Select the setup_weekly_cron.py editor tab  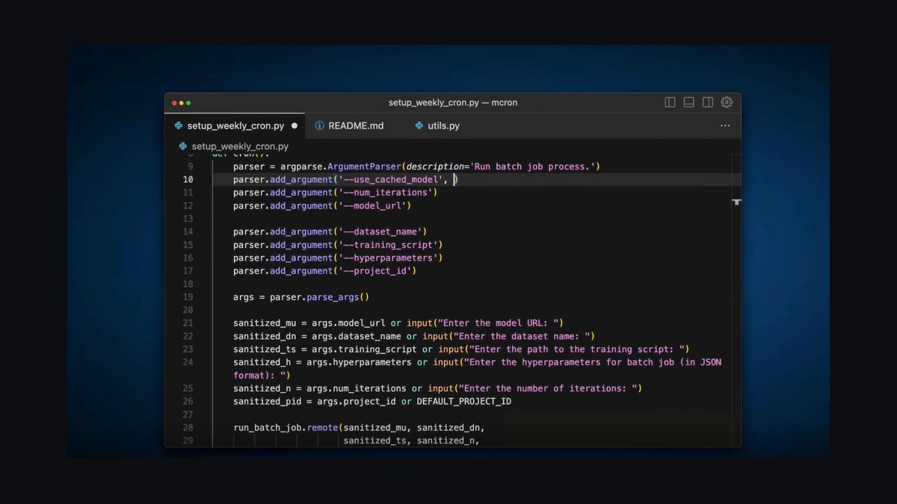235,126
